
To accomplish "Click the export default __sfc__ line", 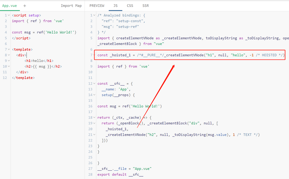I will tap(120, 174).
